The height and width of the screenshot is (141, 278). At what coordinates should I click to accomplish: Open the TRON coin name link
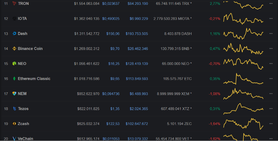coord(23,3)
